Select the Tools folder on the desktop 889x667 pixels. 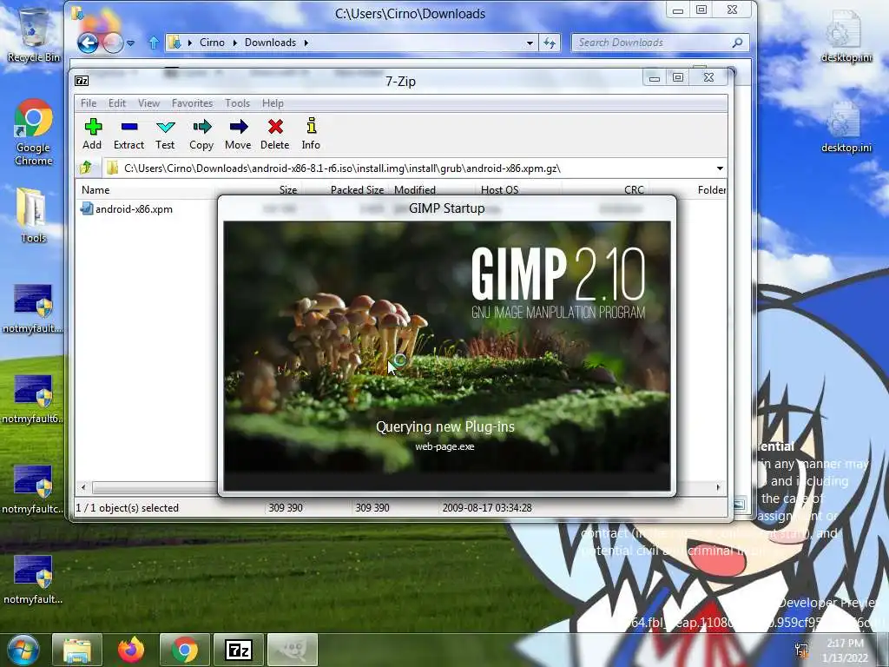(x=33, y=215)
